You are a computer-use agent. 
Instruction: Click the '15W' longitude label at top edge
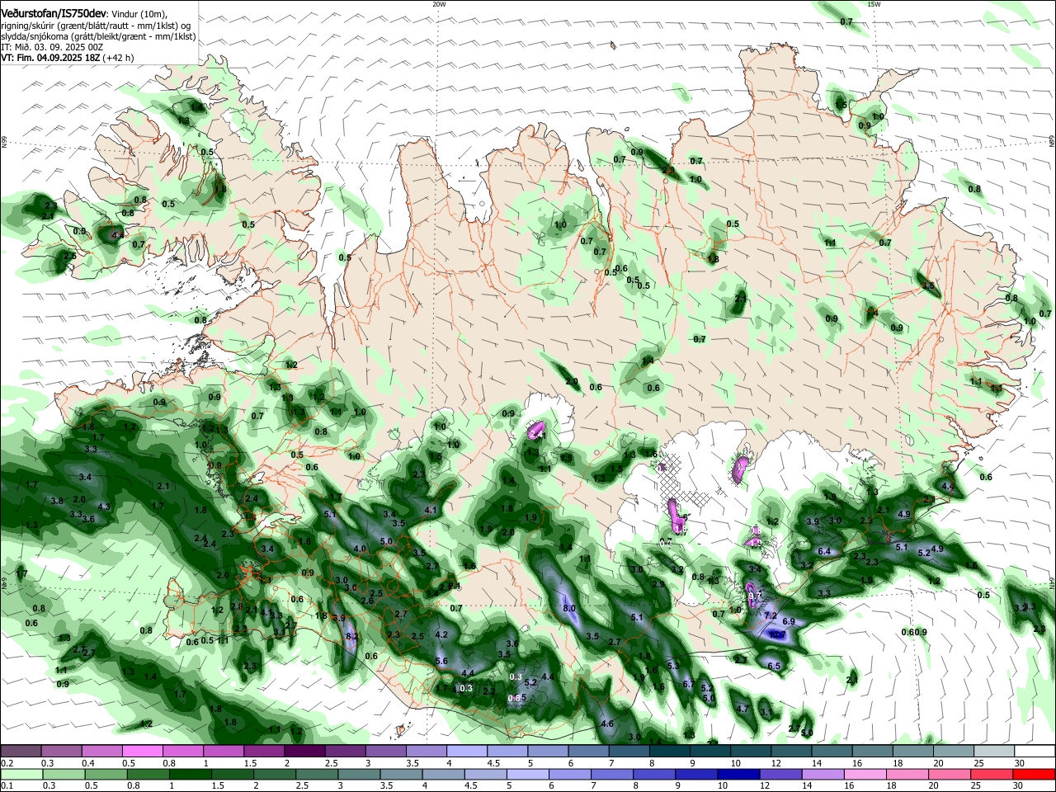pyautogui.click(x=874, y=4)
